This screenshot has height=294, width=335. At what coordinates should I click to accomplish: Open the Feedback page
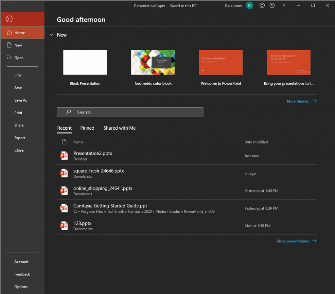pyautogui.click(x=23, y=274)
